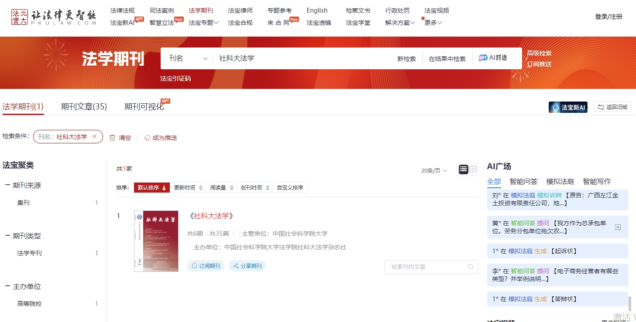Sort results by 默认排序
Image resolution: width=636 pixels, height=322 pixels.
pos(152,188)
